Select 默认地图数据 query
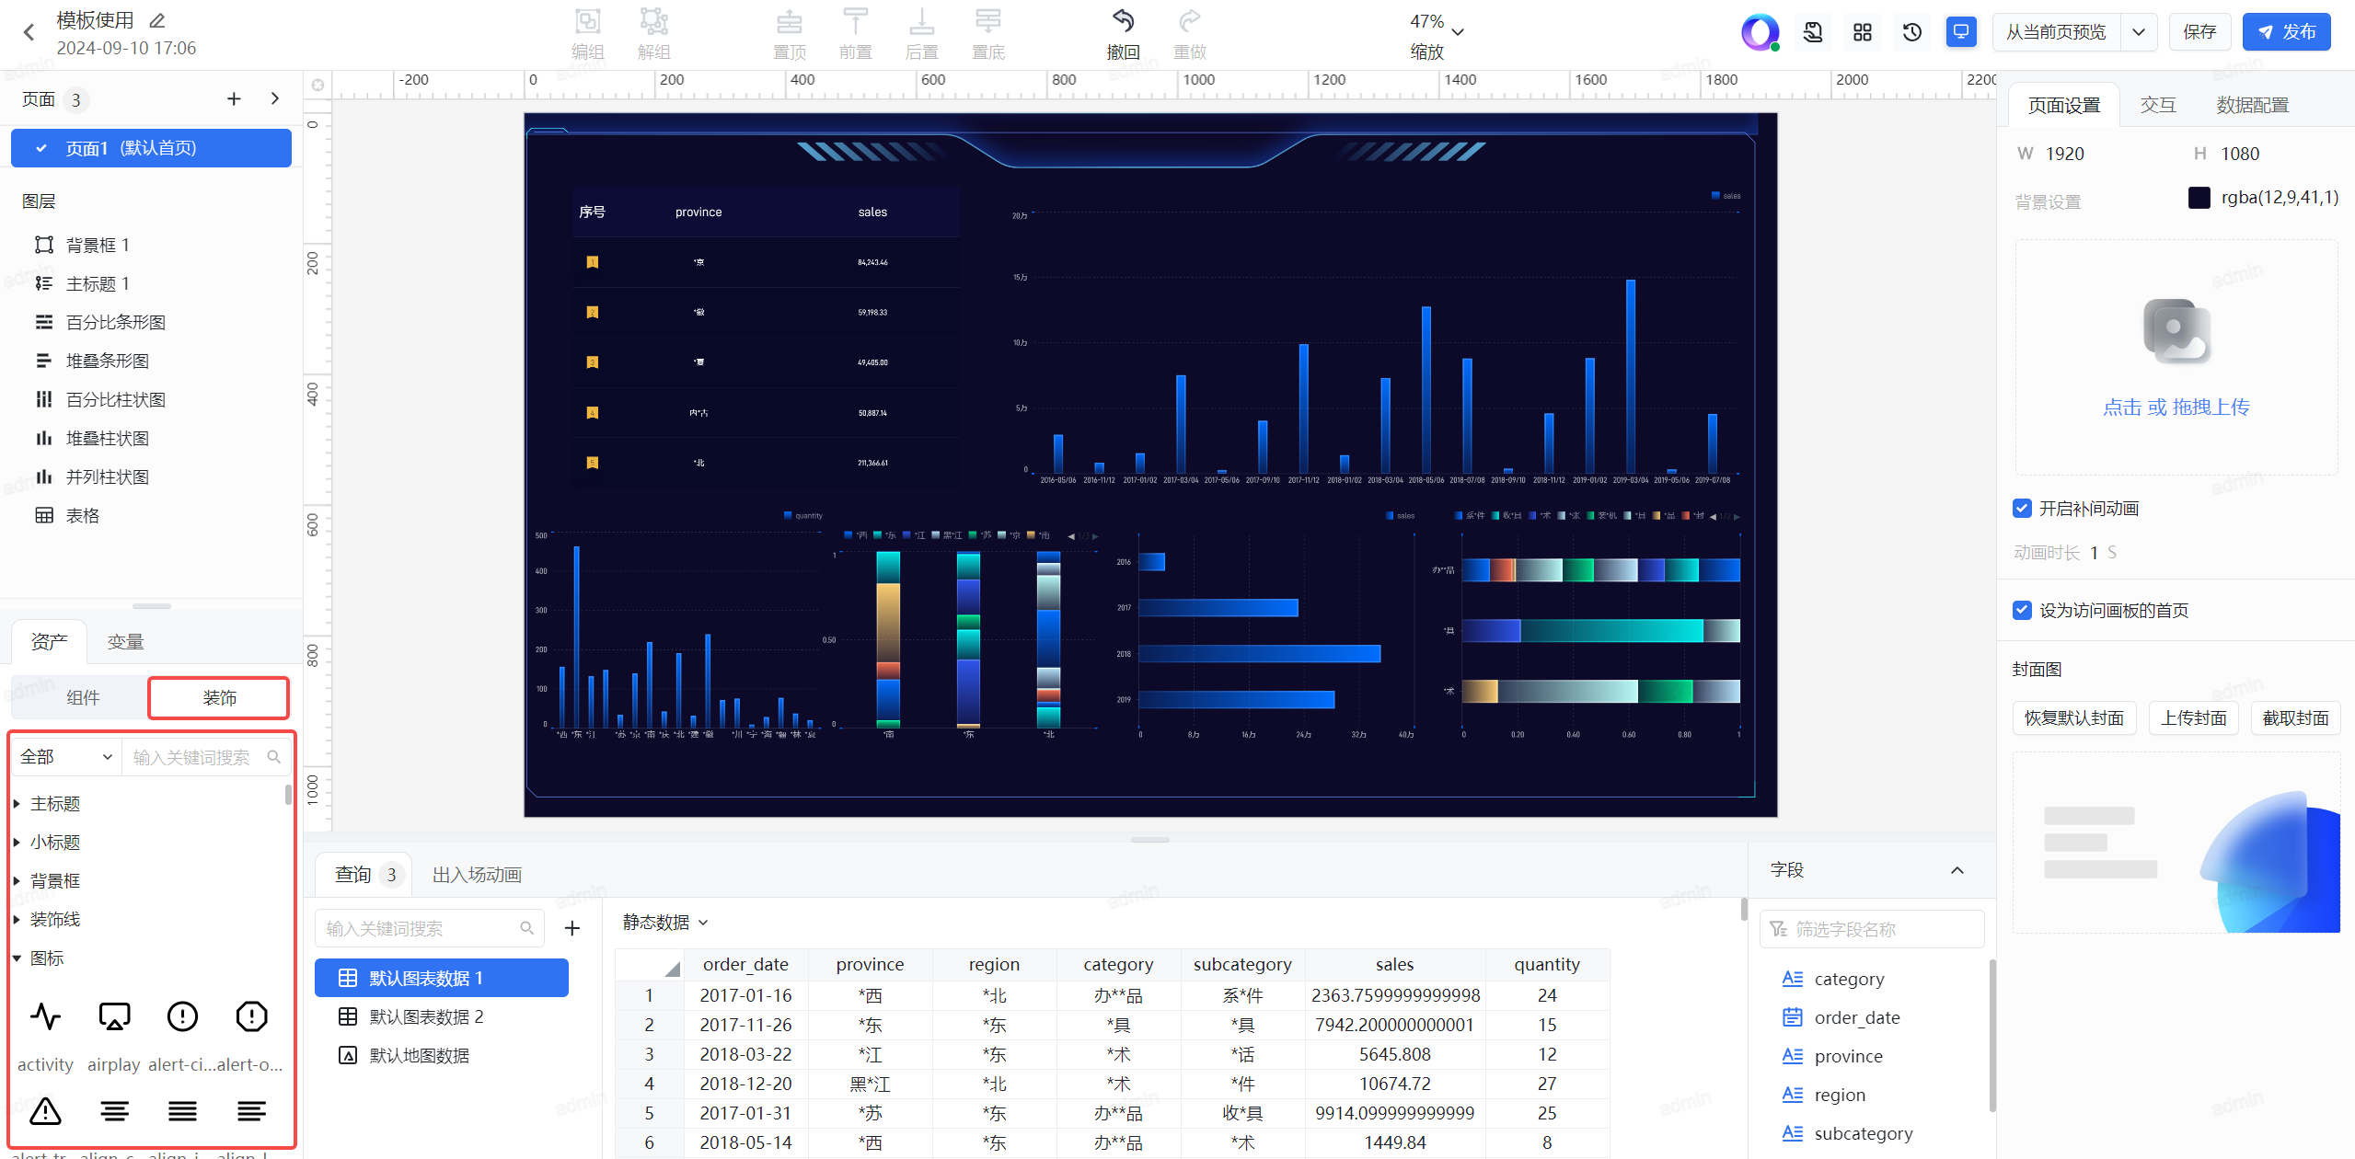 [442, 1055]
